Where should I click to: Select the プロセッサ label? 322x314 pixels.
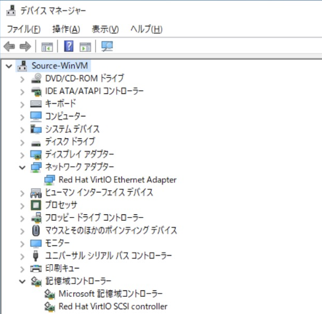(x=61, y=205)
